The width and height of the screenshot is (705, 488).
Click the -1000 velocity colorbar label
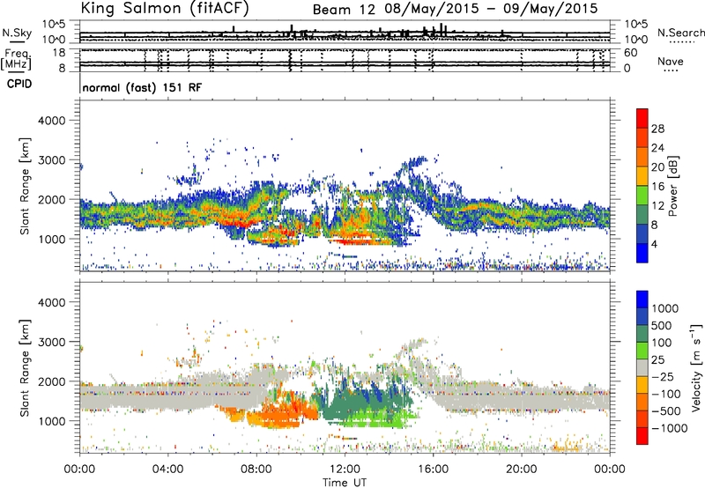(669, 428)
